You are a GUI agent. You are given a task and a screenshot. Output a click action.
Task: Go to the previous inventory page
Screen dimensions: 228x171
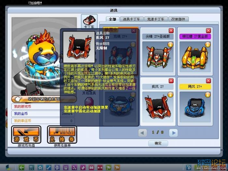pyautogui.click(x=142, y=133)
